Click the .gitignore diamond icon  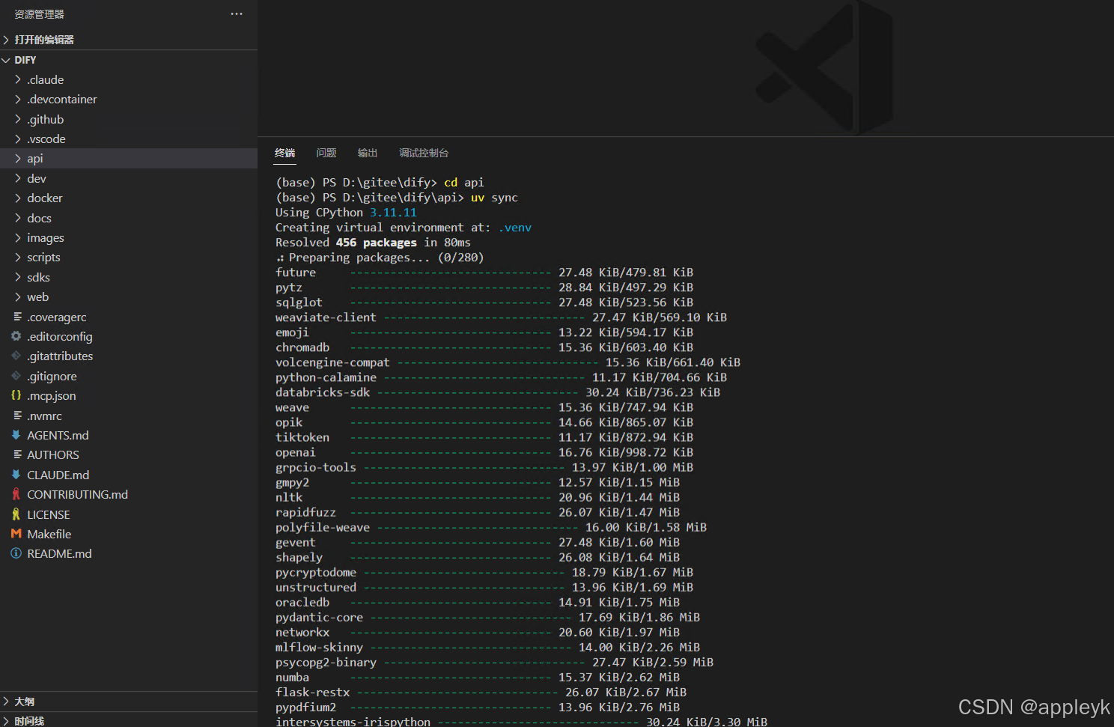tap(16, 376)
